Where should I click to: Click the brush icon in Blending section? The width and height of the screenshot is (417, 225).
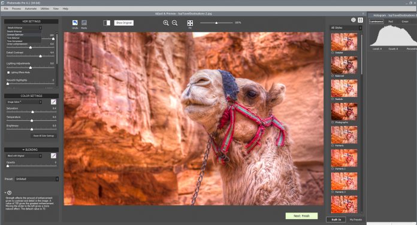click(x=53, y=156)
